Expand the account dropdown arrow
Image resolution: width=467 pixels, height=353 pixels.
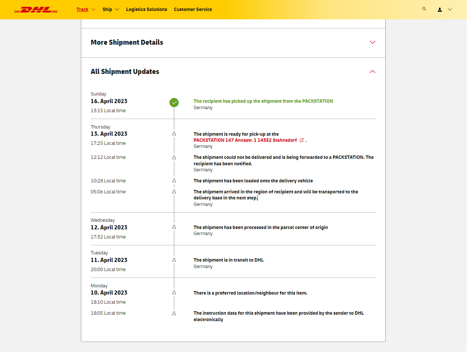pos(450,9)
